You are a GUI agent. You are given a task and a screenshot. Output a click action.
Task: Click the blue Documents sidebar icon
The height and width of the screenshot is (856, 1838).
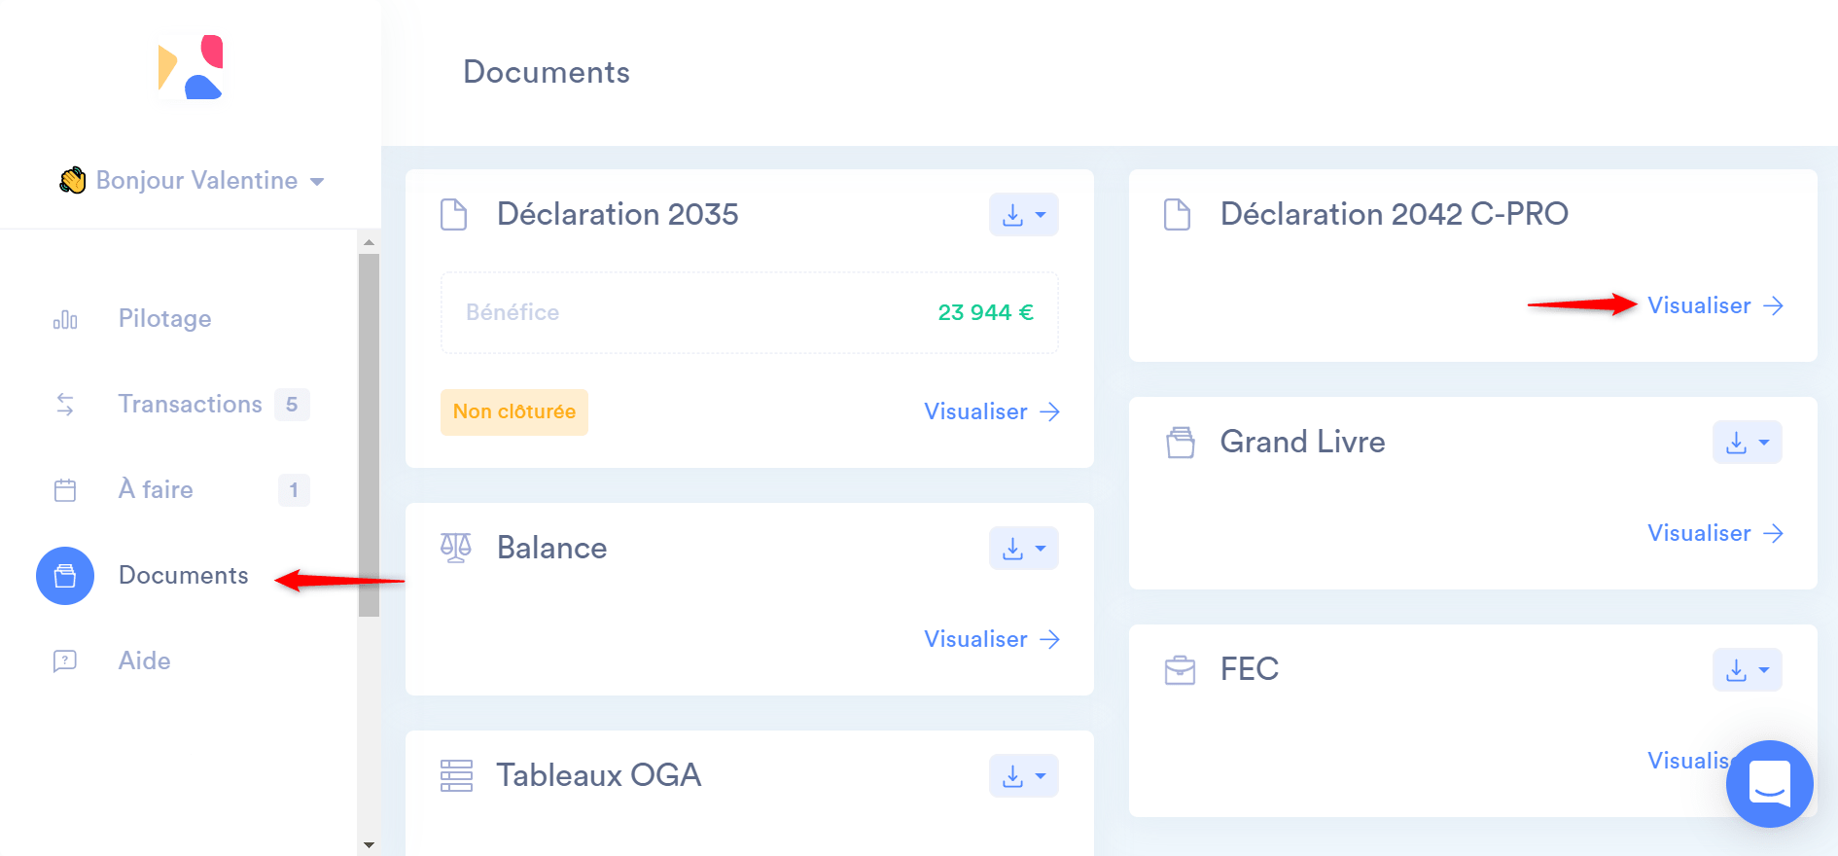(65, 576)
